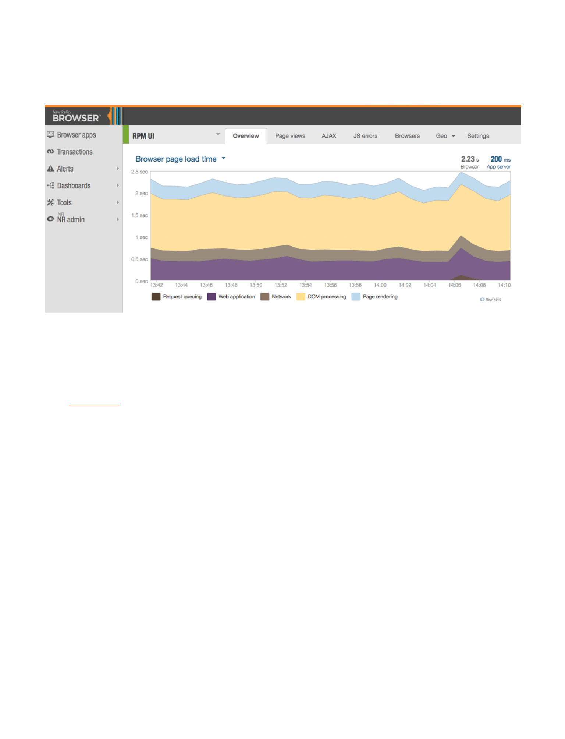Switch to the Browsers tab
Image resolution: width=565 pixels, height=739 pixels.
(x=407, y=136)
